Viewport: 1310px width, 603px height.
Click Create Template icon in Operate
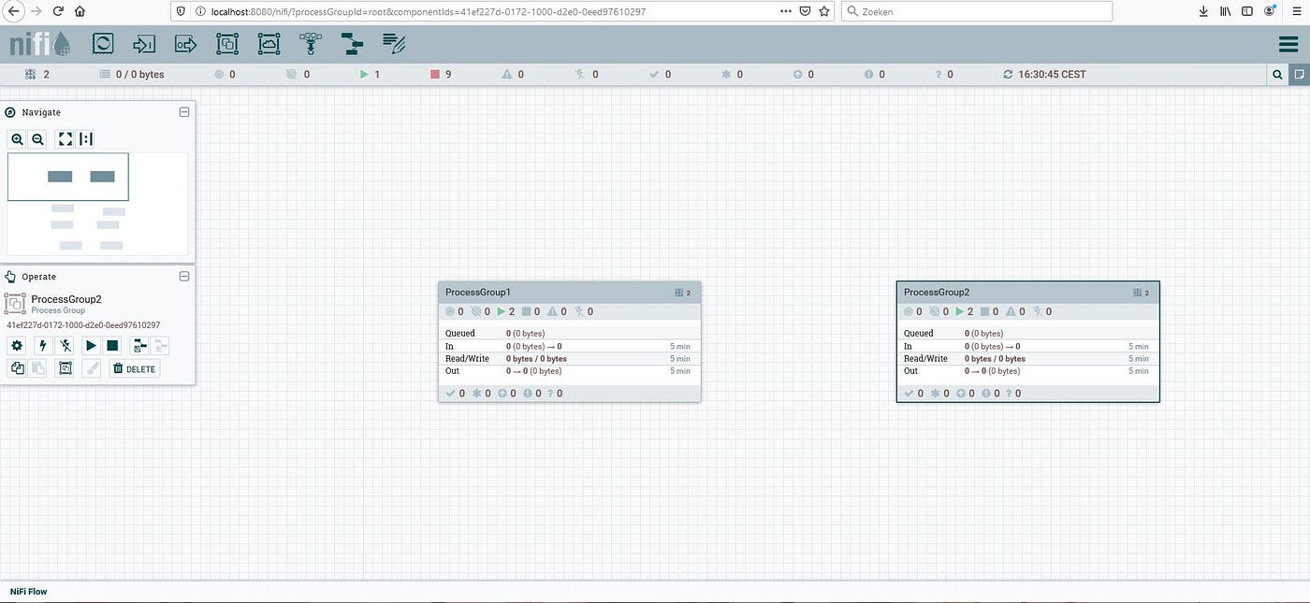click(138, 346)
